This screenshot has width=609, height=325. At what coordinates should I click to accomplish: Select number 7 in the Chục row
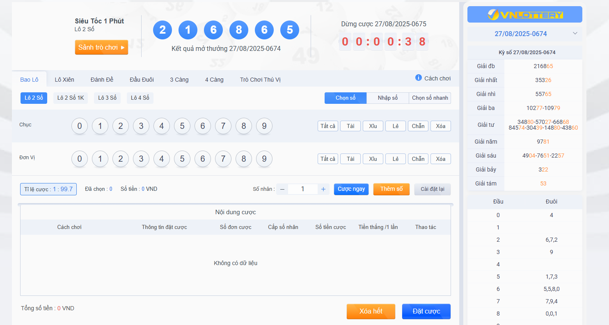pyautogui.click(x=223, y=126)
